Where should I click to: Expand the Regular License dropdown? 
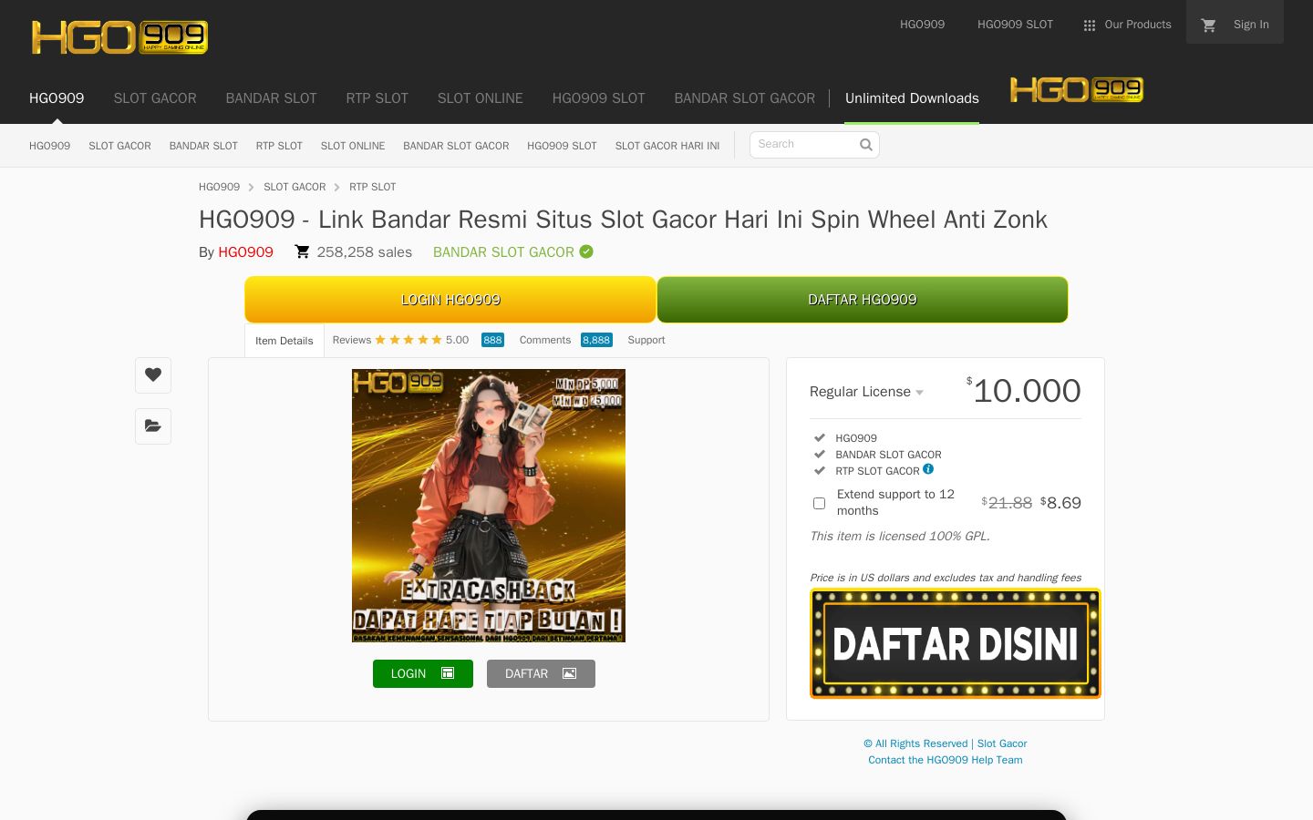[866, 392]
